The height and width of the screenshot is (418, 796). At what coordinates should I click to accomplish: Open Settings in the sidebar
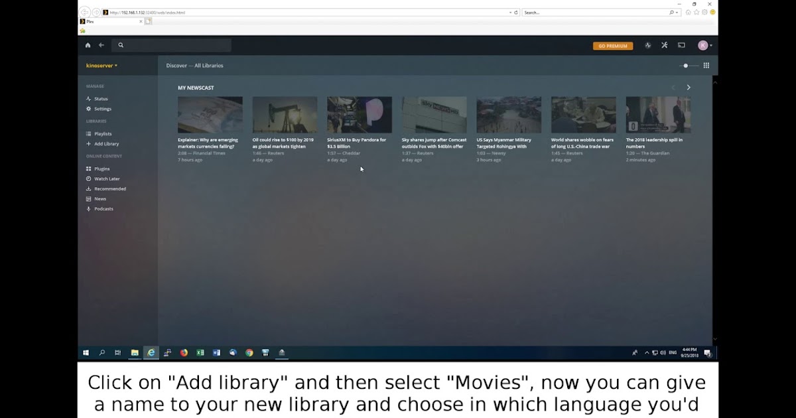pyautogui.click(x=103, y=109)
